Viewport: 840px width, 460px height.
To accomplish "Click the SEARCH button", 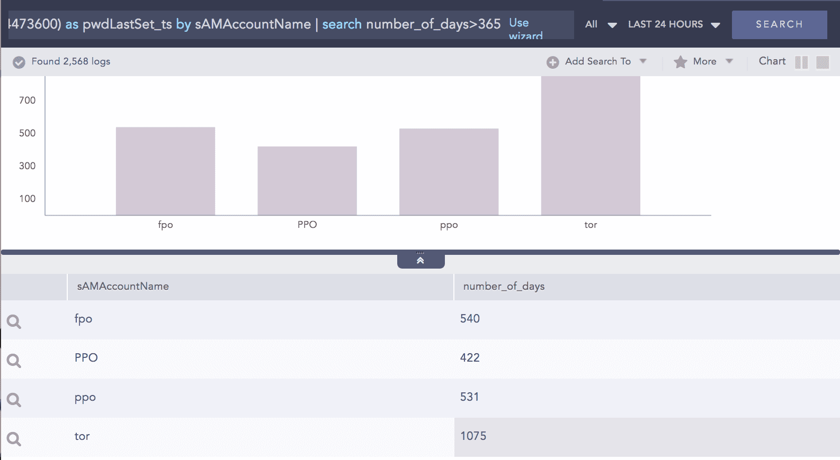I will pyautogui.click(x=779, y=24).
